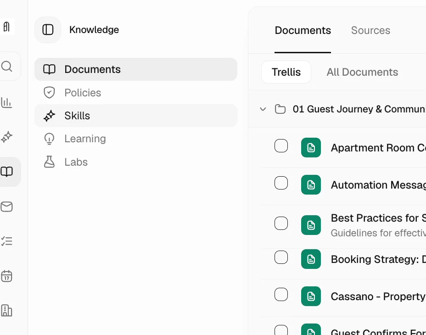The height and width of the screenshot is (335, 426).
Task: Open the building properties icon
Action: 6,311
